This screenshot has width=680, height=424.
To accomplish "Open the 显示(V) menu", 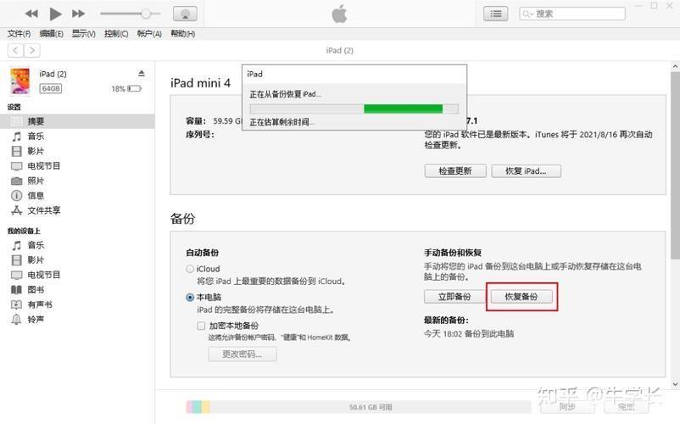I will 83,34.
